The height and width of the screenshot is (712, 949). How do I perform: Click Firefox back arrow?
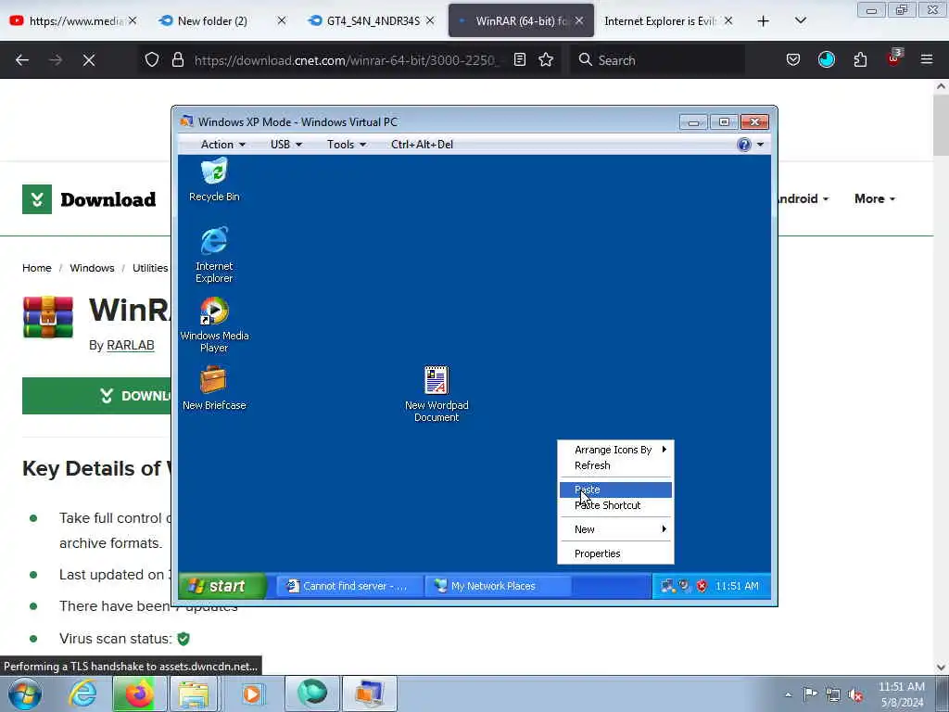(x=22, y=60)
